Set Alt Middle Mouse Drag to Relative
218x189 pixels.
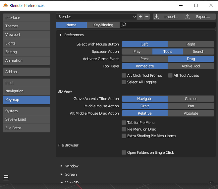coord(145,113)
